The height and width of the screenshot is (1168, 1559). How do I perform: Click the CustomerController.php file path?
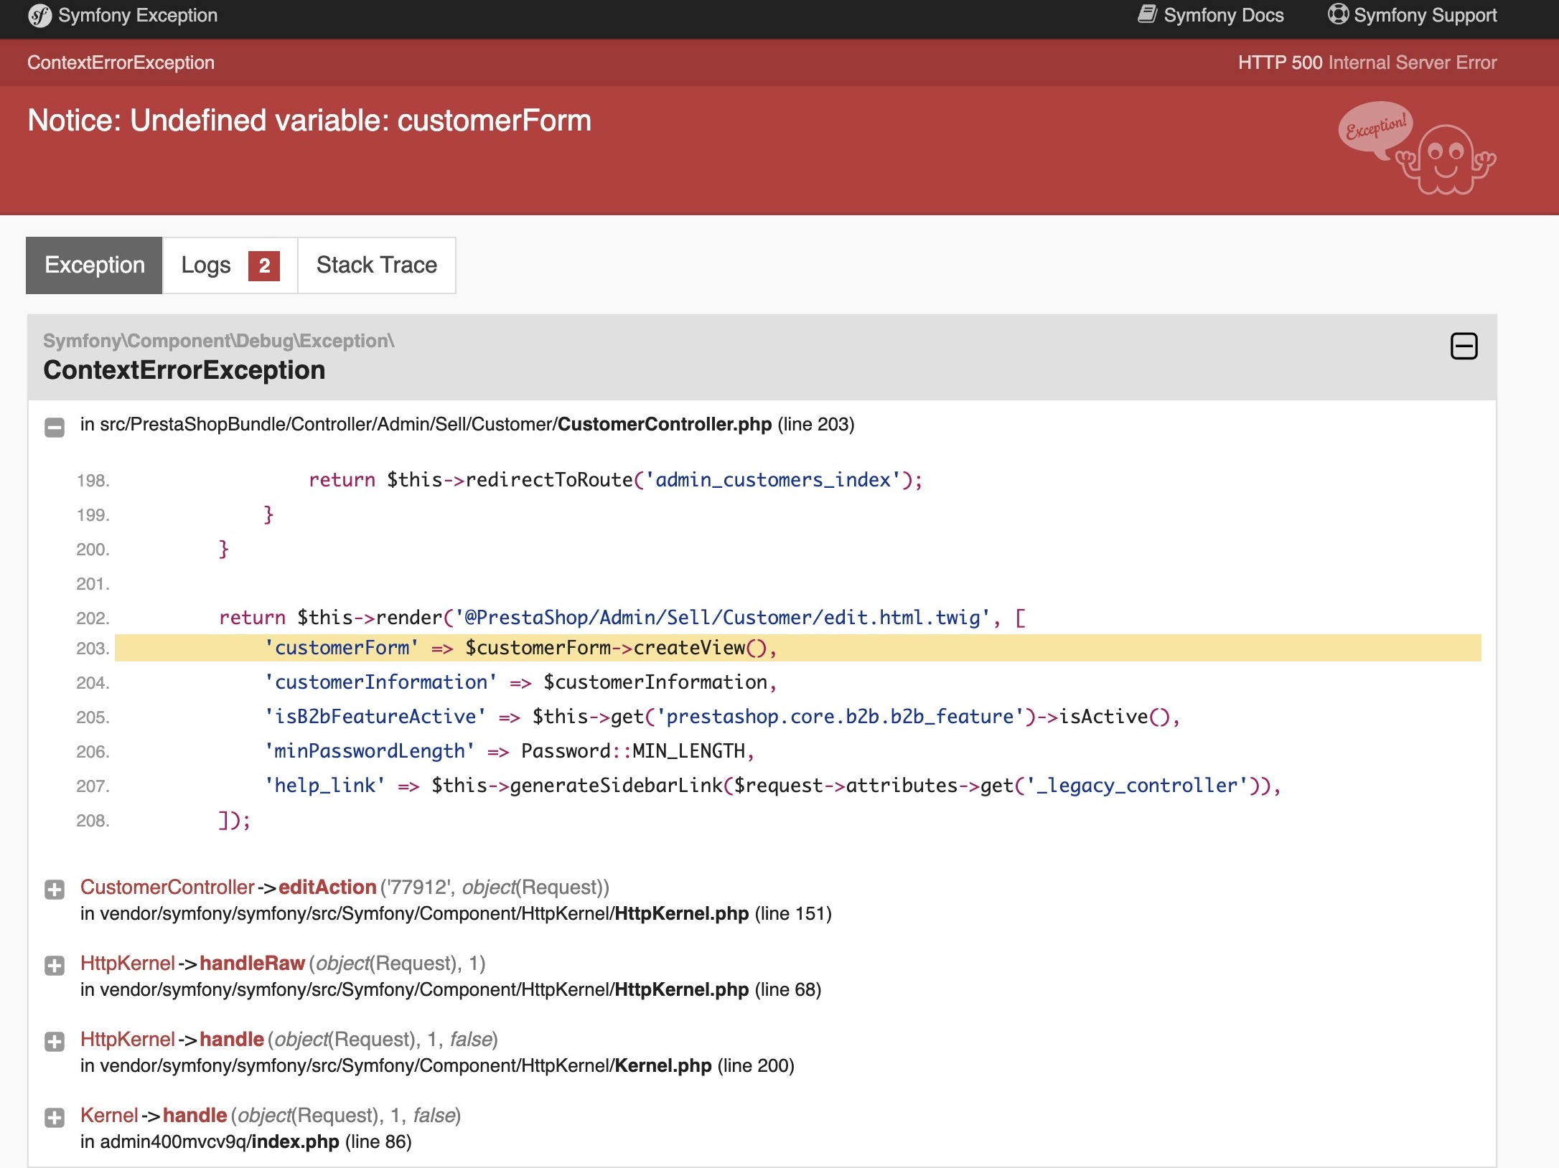click(664, 424)
